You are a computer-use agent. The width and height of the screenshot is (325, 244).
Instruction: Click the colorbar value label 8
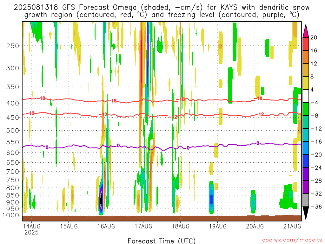coord(312,77)
